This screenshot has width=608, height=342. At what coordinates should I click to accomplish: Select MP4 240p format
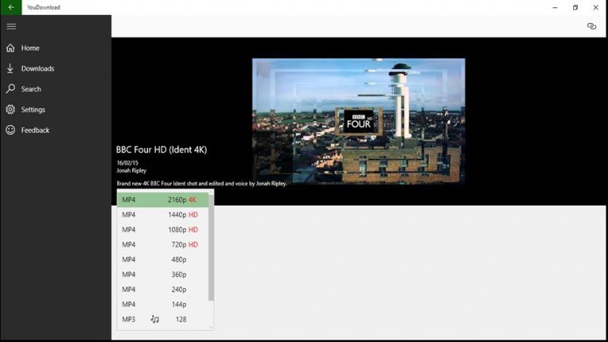click(162, 289)
